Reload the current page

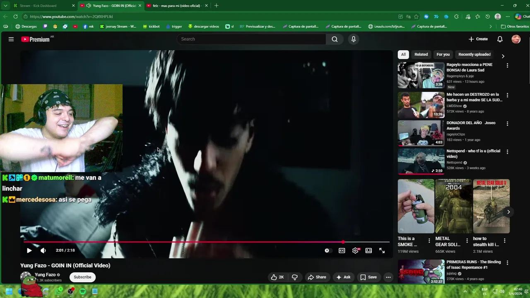point(15,17)
